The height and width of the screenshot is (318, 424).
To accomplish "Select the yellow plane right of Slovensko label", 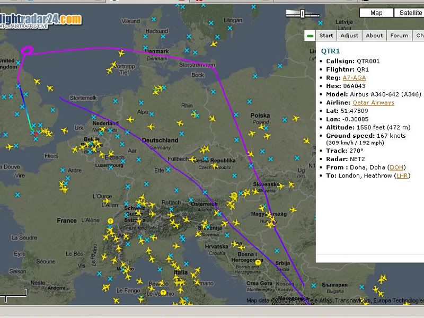I will pos(291,184).
